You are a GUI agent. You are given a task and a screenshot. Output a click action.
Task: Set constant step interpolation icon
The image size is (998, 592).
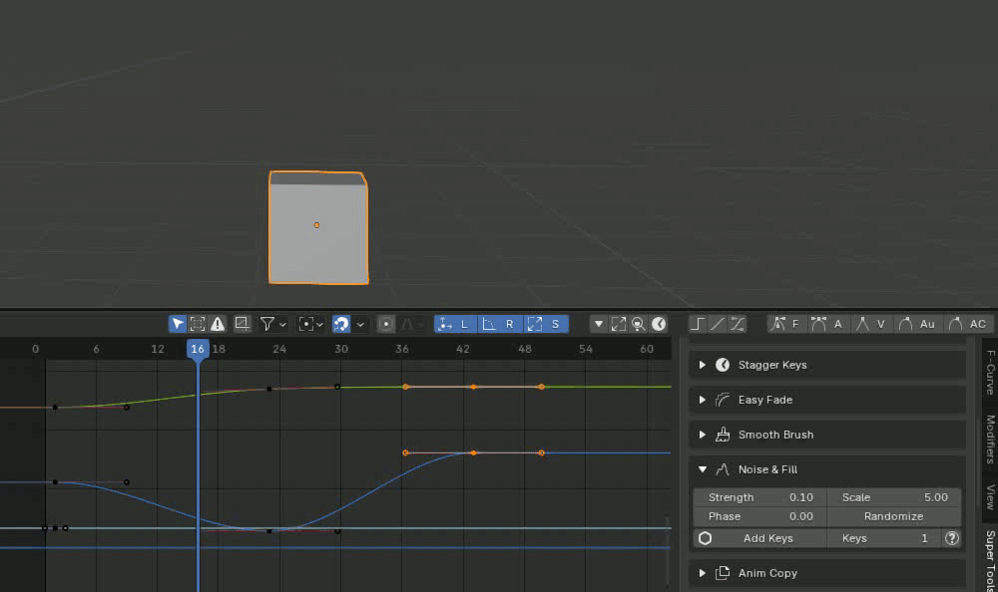pyautogui.click(x=697, y=324)
